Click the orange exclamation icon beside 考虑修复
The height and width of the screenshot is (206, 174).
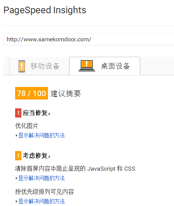(18, 156)
